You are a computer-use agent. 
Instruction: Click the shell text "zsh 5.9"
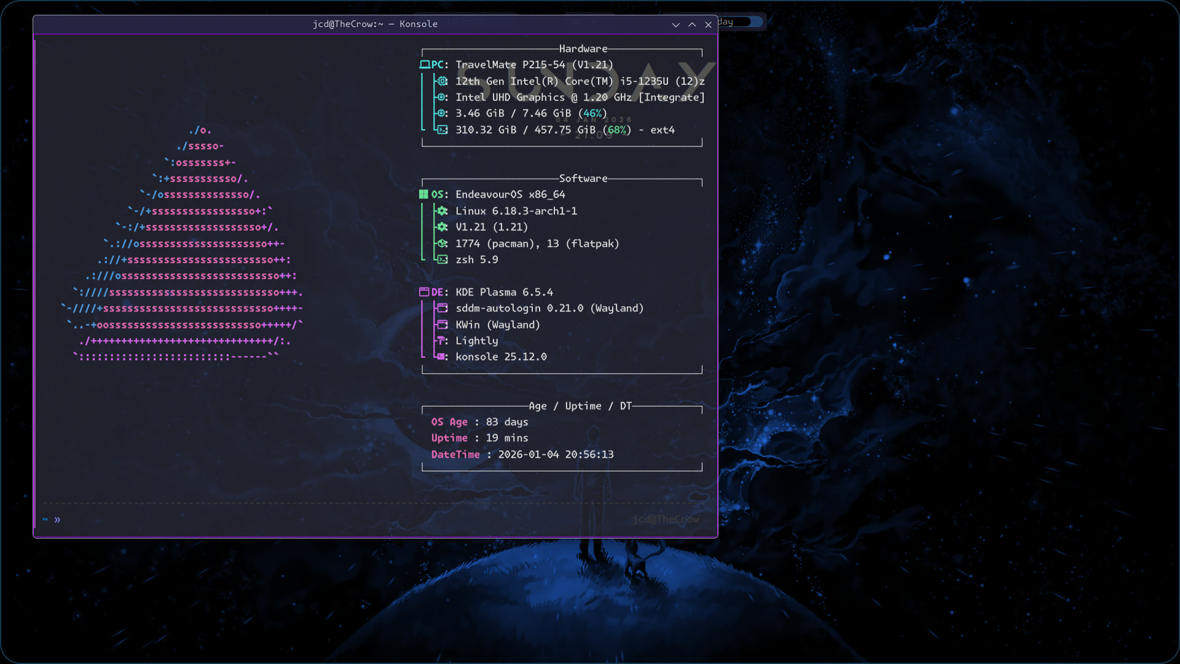[477, 259]
